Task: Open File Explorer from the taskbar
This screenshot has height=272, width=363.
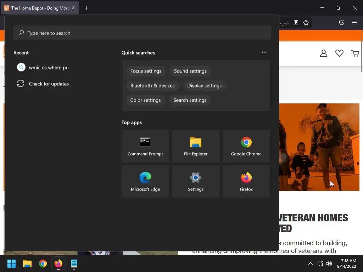Action: 27,263
